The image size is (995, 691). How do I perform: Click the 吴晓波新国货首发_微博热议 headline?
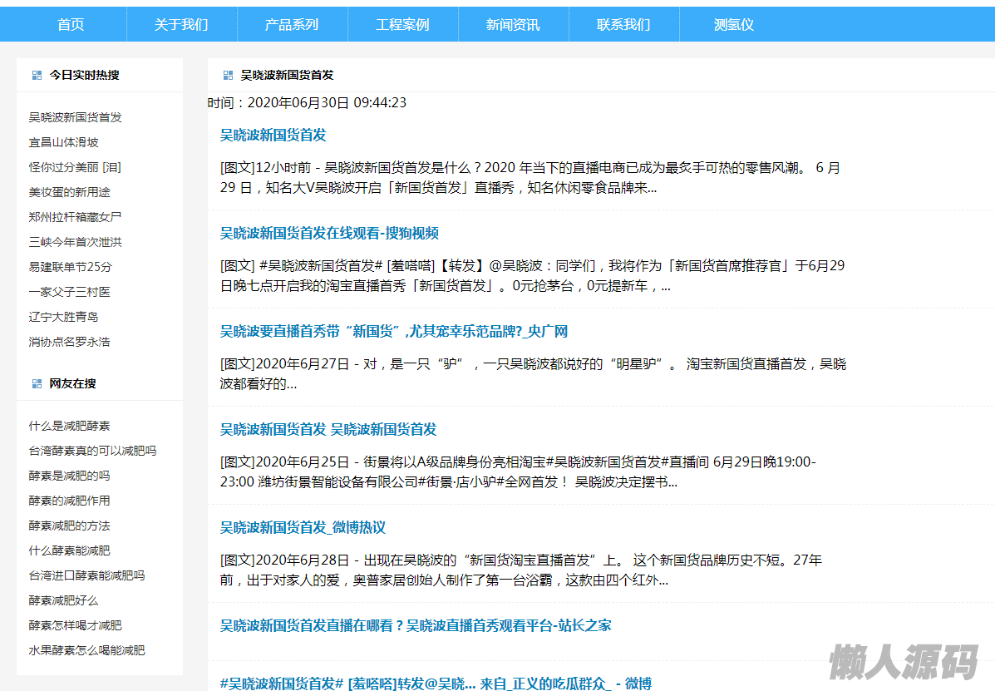(x=303, y=527)
